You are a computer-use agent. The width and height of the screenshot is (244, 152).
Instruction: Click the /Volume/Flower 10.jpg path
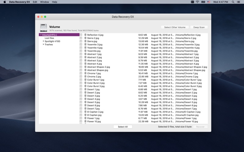(x=187, y=121)
